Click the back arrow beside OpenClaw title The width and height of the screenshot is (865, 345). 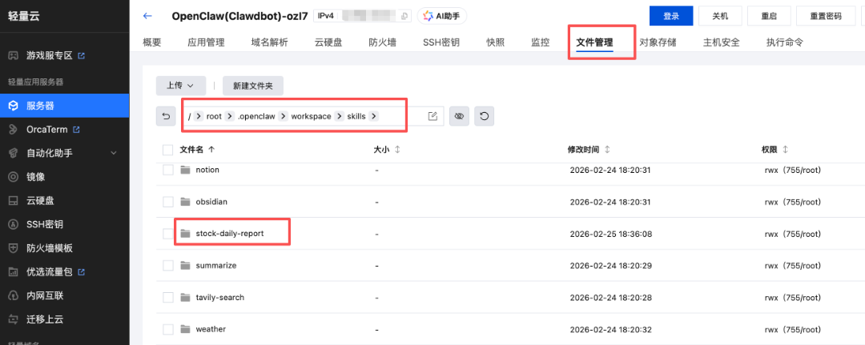tap(147, 16)
